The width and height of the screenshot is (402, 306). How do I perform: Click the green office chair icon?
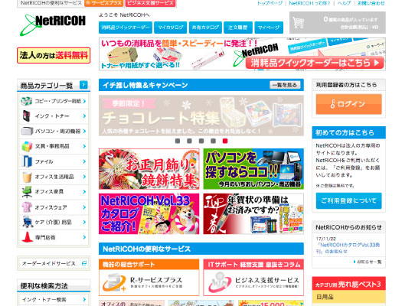(27, 191)
